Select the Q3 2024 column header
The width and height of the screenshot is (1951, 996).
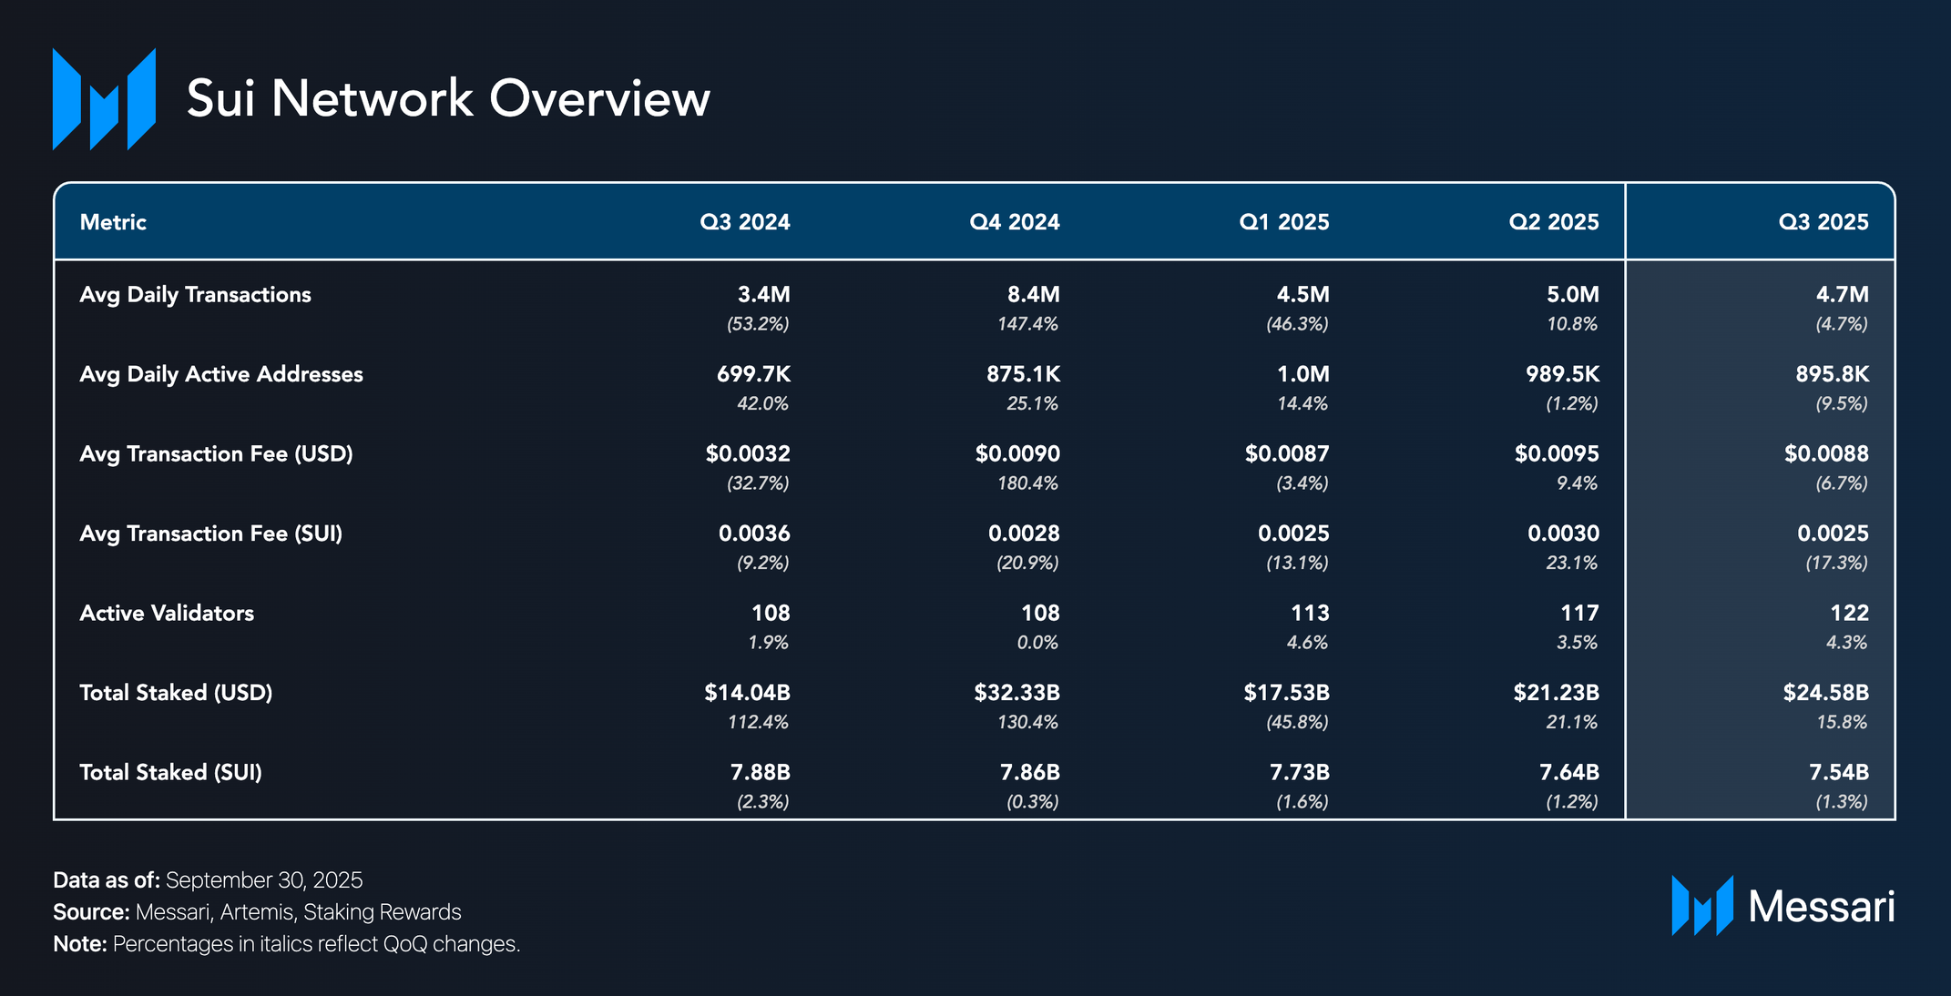click(x=744, y=222)
